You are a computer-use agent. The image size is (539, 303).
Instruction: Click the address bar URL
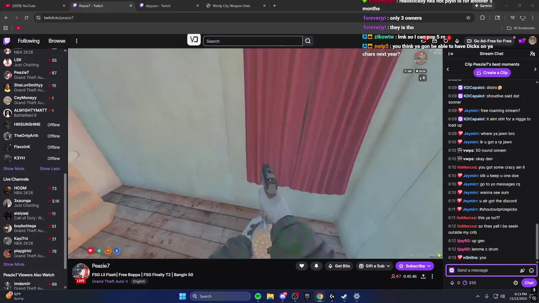[59, 18]
